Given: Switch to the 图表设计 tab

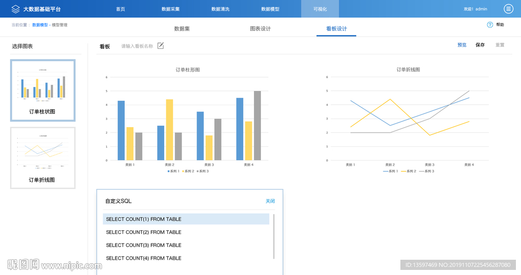Looking at the screenshot, I should (x=260, y=29).
